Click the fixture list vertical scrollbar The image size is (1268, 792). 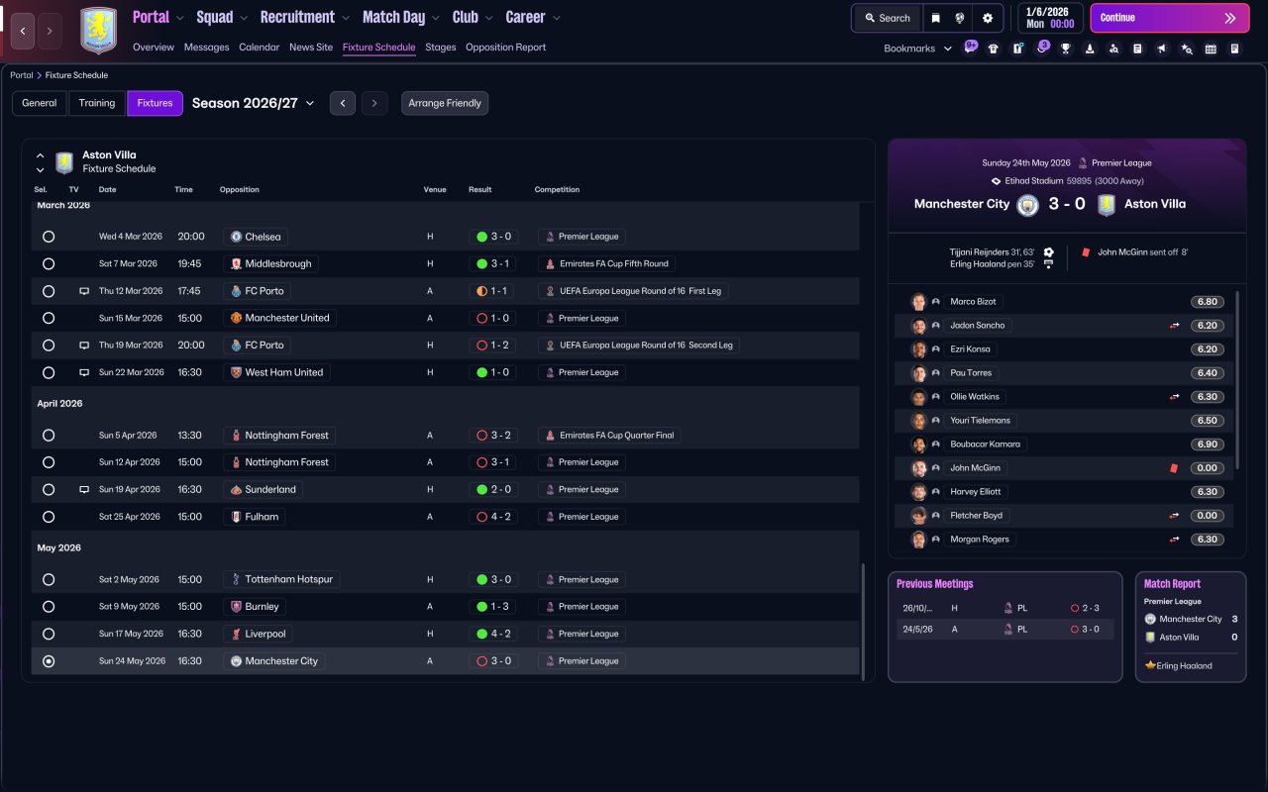[864, 622]
